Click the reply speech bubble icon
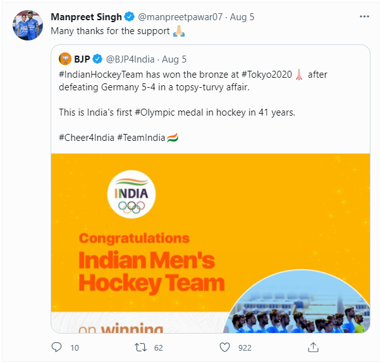Screen dimensions: 380x362 (56, 347)
